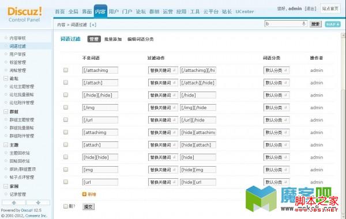Open the 全局 top navigation tab
346x219 pixels.
tap(73, 11)
